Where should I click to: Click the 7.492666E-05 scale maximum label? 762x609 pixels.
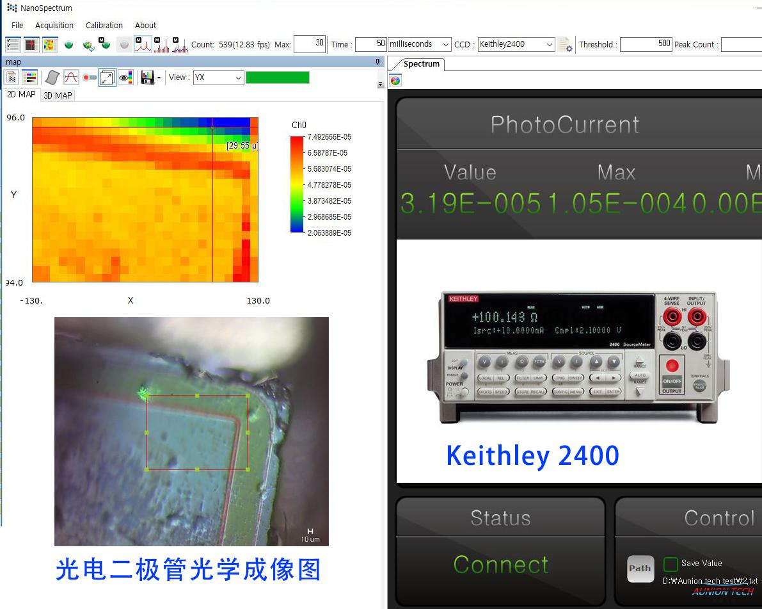pyautogui.click(x=329, y=137)
